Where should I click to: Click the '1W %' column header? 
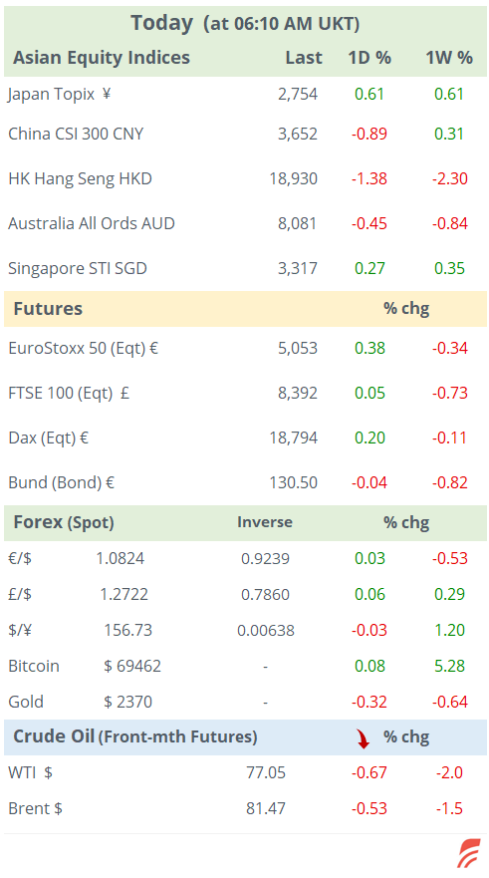pos(449,57)
